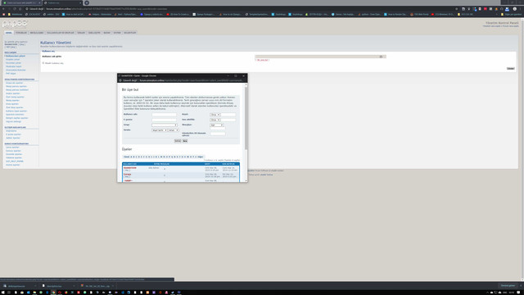The height and width of the screenshot is (295, 524).
Task: Click the SON AKTİFLİK column header
Action: pos(228,164)
